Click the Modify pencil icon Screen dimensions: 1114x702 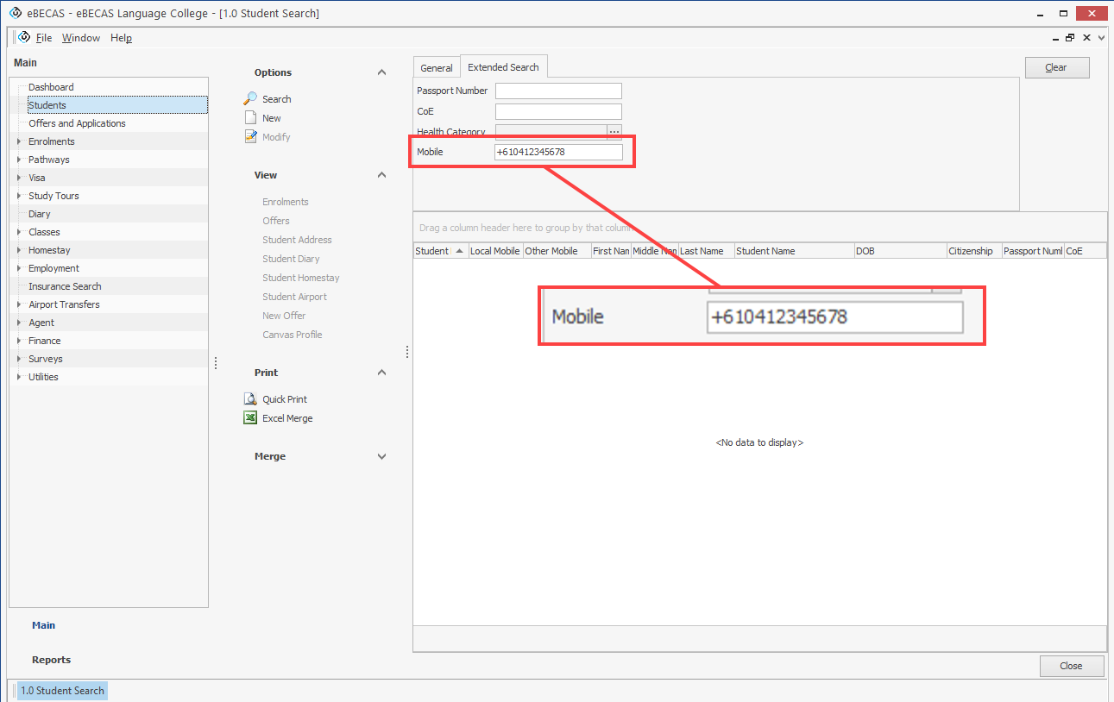[250, 137]
